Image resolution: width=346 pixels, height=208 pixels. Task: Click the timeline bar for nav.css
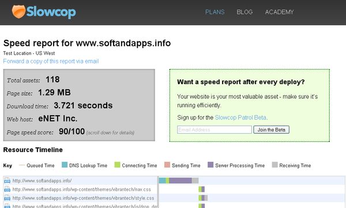[x=201, y=189]
